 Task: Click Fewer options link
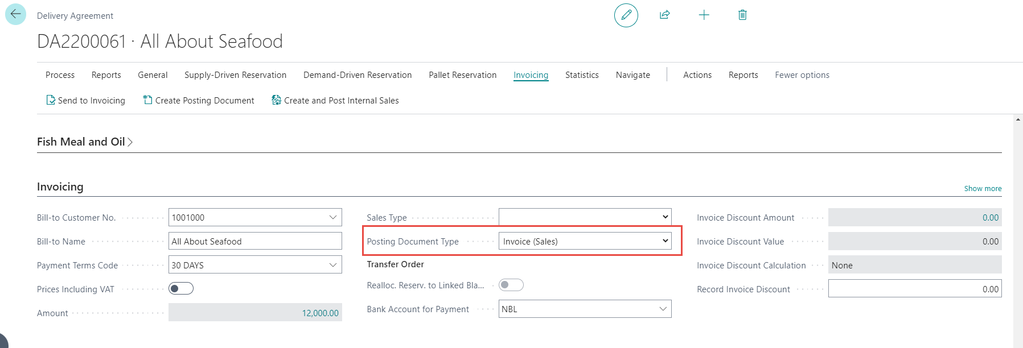(802, 75)
